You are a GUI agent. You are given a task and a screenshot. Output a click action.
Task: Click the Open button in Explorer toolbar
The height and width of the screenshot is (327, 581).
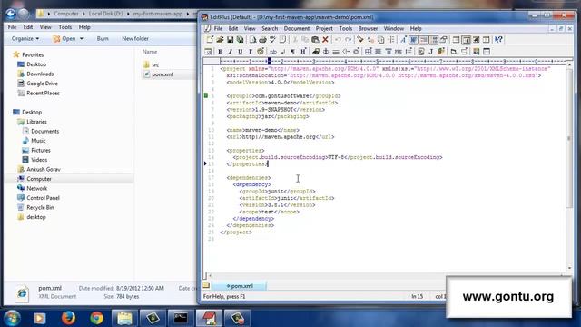(x=64, y=38)
